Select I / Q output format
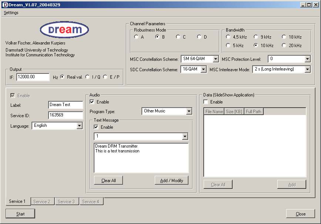 pyautogui.click(x=88, y=77)
